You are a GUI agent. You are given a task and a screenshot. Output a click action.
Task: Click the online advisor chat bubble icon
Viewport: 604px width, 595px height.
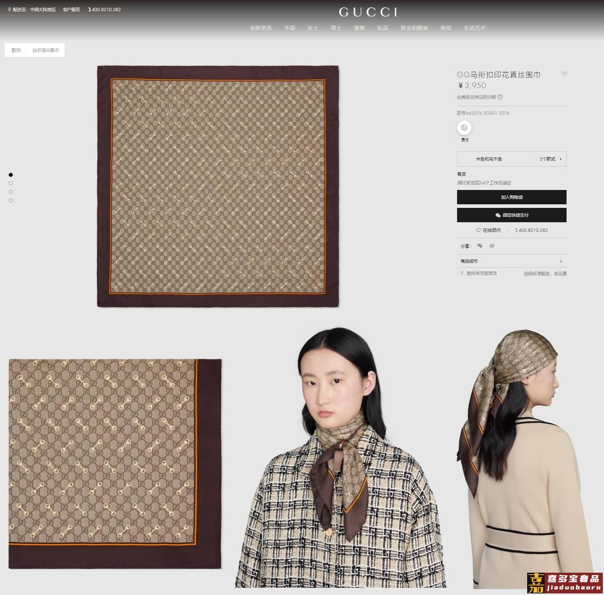[x=478, y=230]
